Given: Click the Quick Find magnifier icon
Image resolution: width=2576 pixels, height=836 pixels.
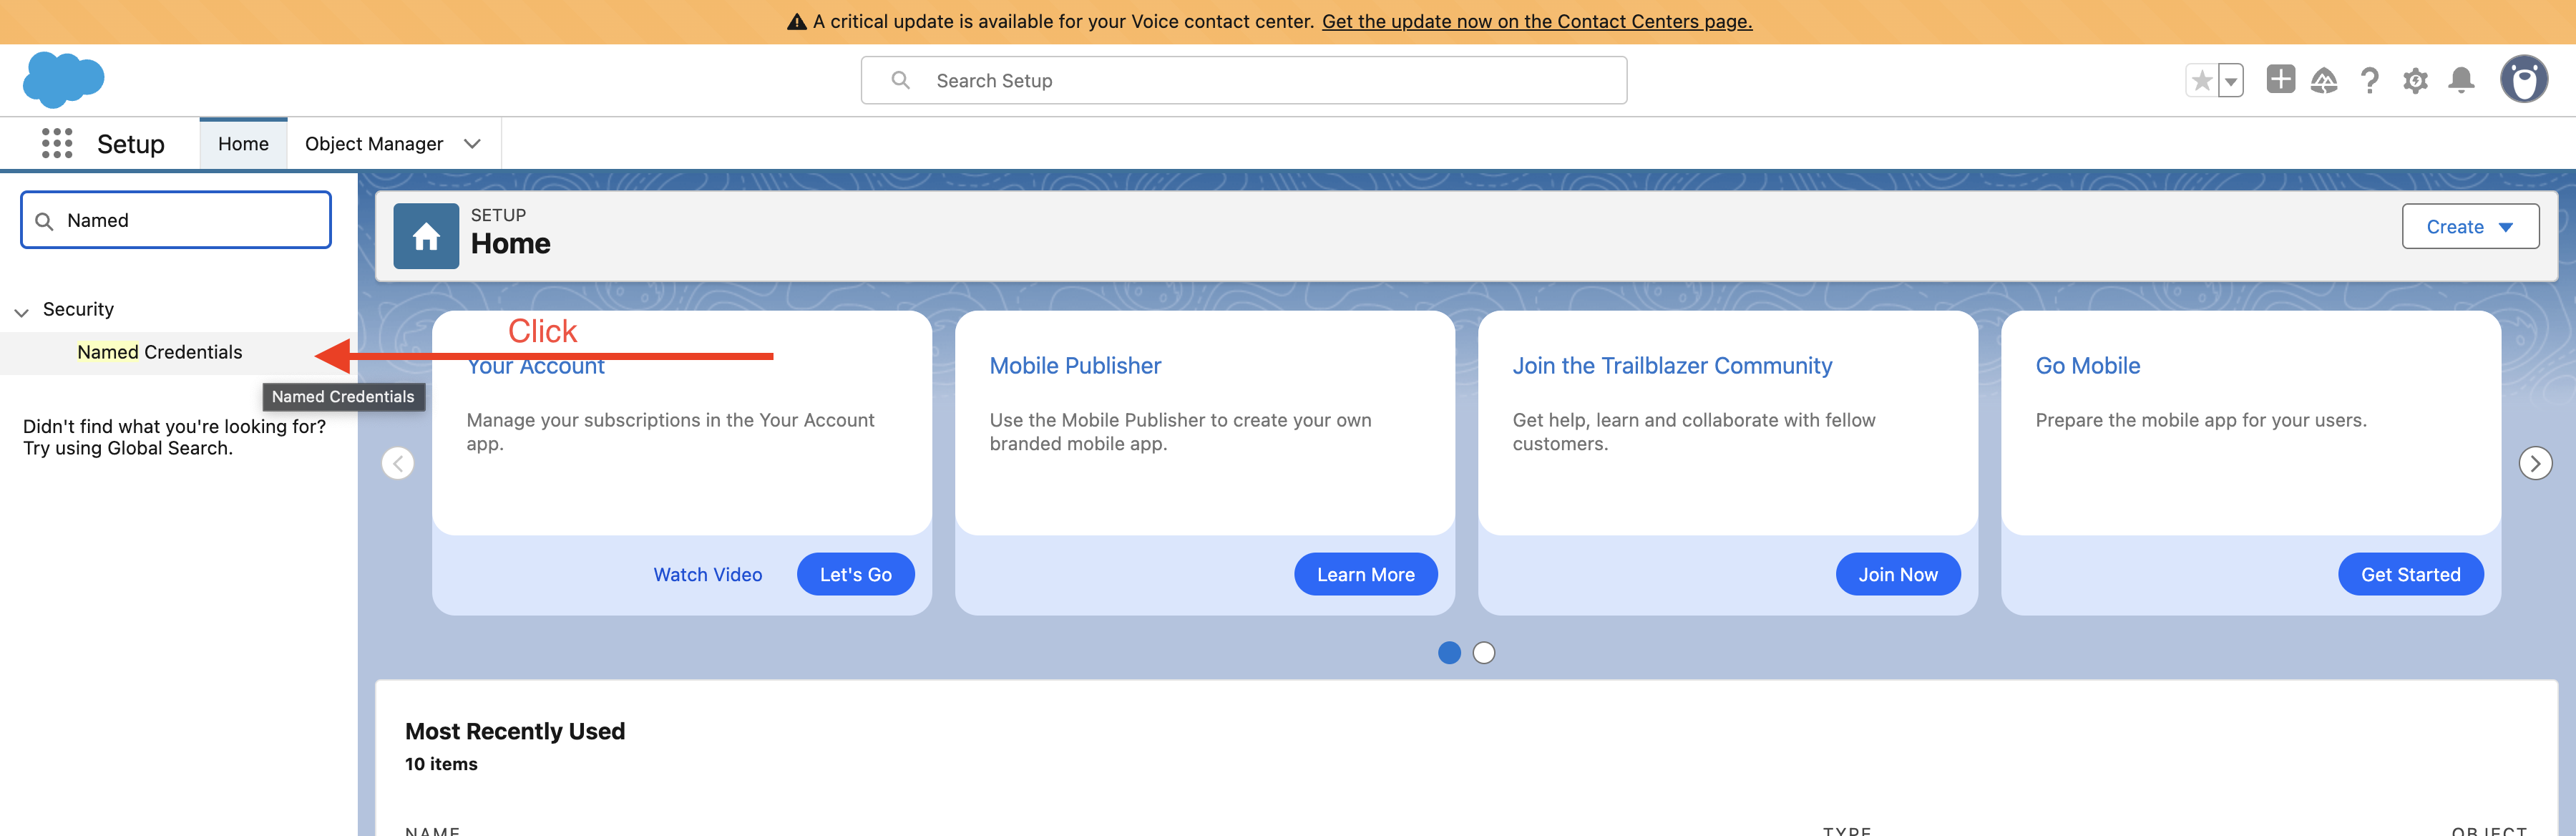Looking at the screenshot, I should coord(44,221).
